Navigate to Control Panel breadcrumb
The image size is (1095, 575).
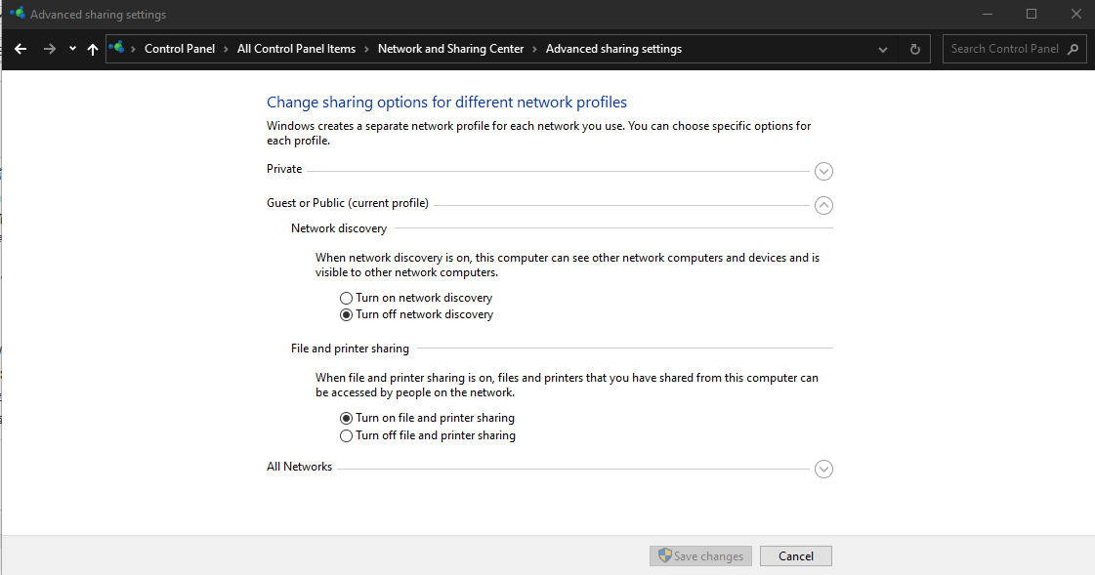(x=180, y=49)
